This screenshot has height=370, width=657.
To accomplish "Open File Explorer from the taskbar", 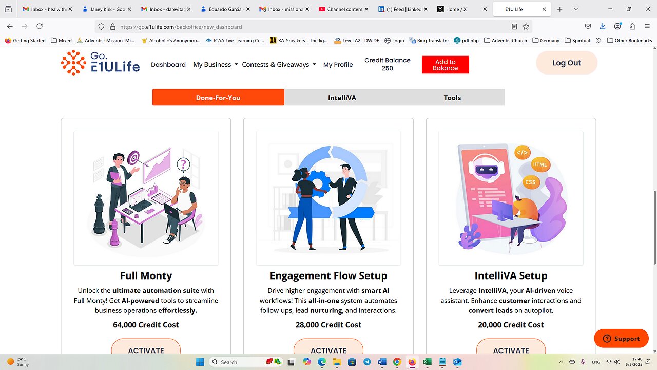I will coord(337,362).
